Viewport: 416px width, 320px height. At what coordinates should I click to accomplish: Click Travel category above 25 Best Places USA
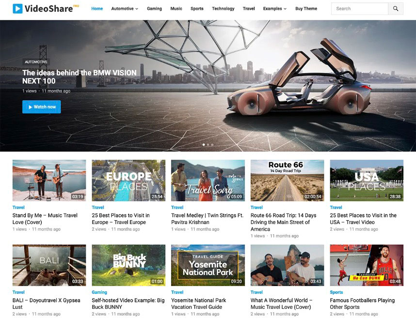[x=336, y=207]
